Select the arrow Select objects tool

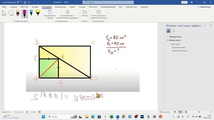(x=4, y=13)
